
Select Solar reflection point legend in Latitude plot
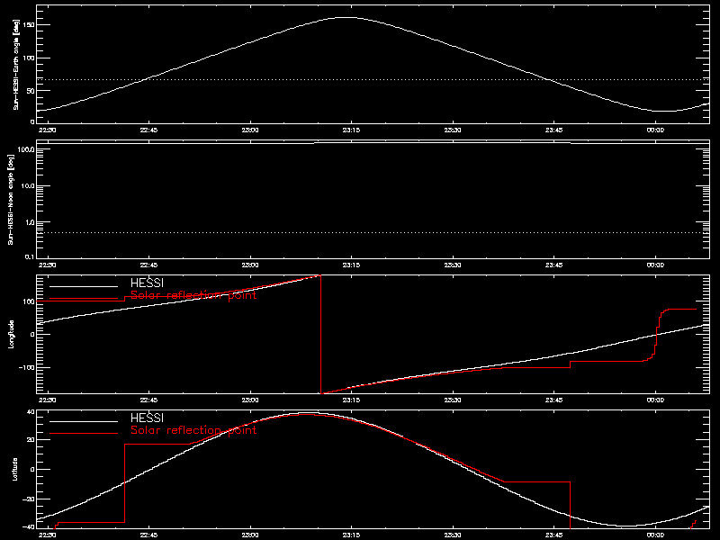point(193,430)
